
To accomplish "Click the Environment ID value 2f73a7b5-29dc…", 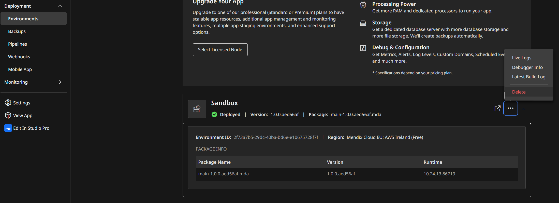I will (x=276, y=137).
